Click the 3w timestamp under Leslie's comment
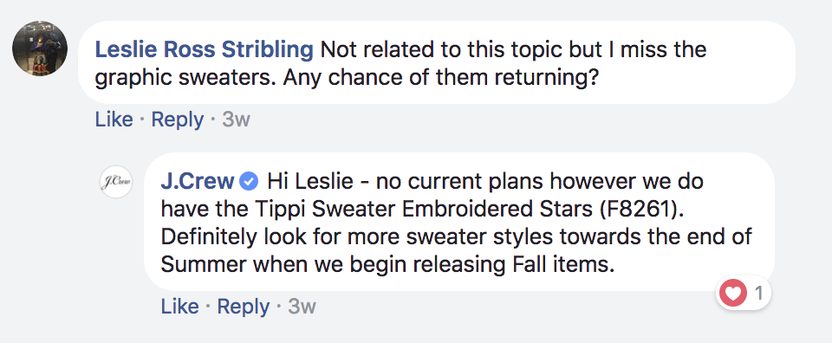The width and height of the screenshot is (832, 343). tap(236, 120)
